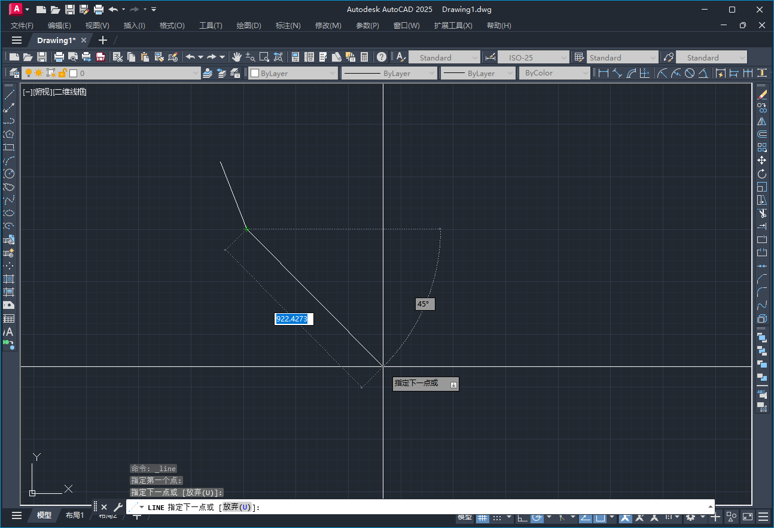Open the start tab hamburger menu
This screenshot has height=528, width=774.
click(17, 40)
